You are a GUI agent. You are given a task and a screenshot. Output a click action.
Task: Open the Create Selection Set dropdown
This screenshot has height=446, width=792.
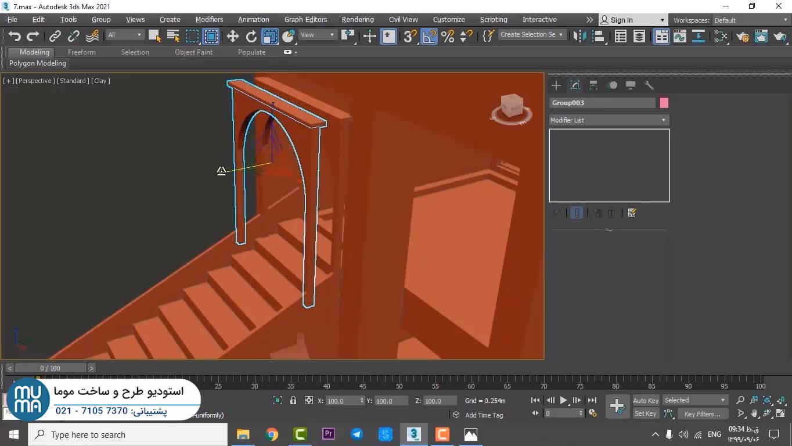[531, 35]
